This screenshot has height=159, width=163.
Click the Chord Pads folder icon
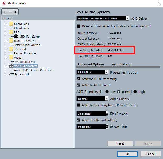tap(11, 24)
